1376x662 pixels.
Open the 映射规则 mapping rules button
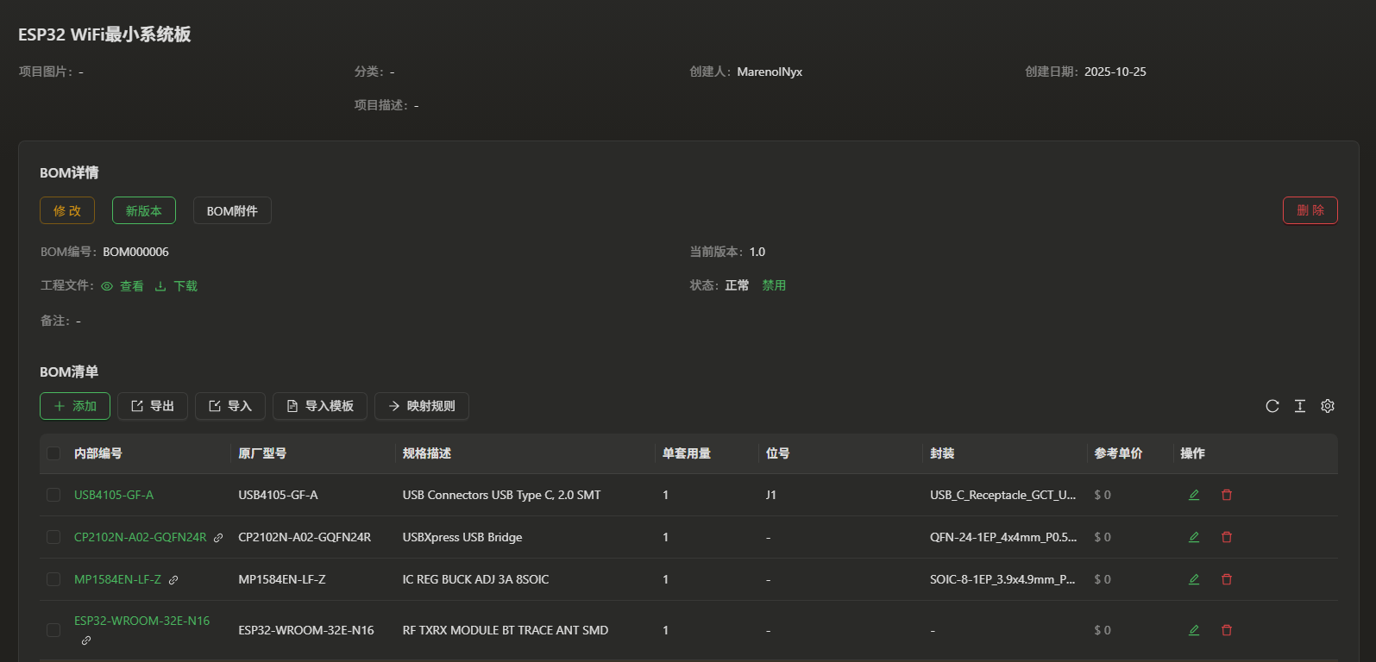point(421,406)
